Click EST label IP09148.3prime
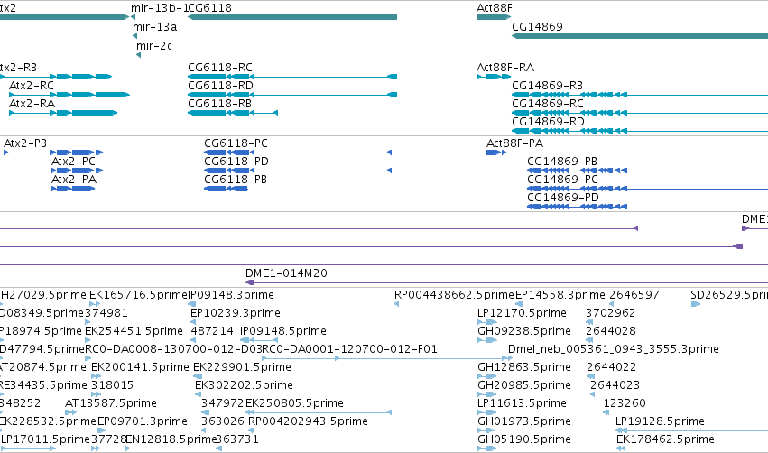The height and width of the screenshot is (453, 768). coord(231,295)
